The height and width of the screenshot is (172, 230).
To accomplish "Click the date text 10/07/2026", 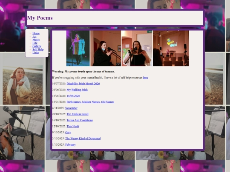I will (59, 84).
